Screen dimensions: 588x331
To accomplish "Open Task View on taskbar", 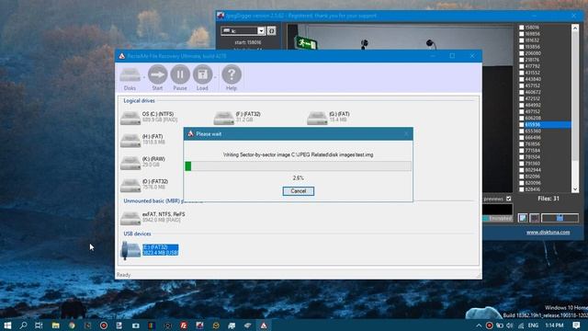I will click(39, 325).
